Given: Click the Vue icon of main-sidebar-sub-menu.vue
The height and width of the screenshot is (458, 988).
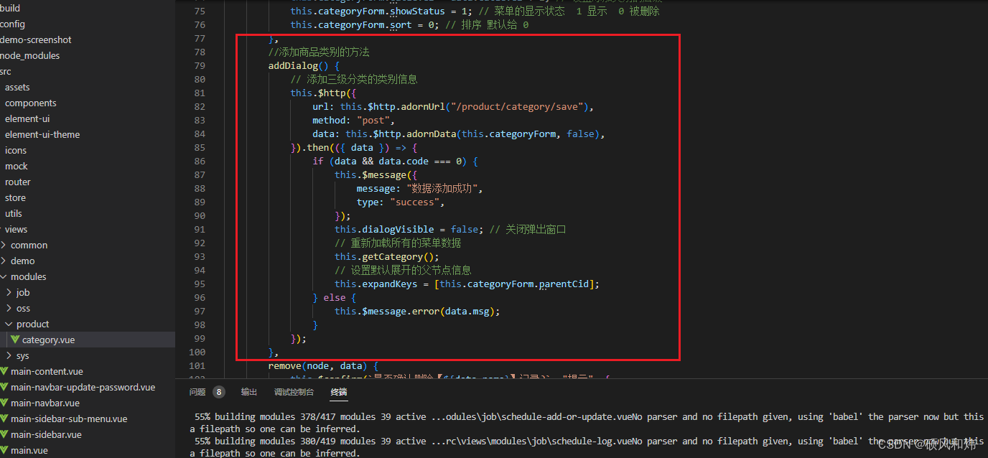Looking at the screenshot, I should point(4,419).
